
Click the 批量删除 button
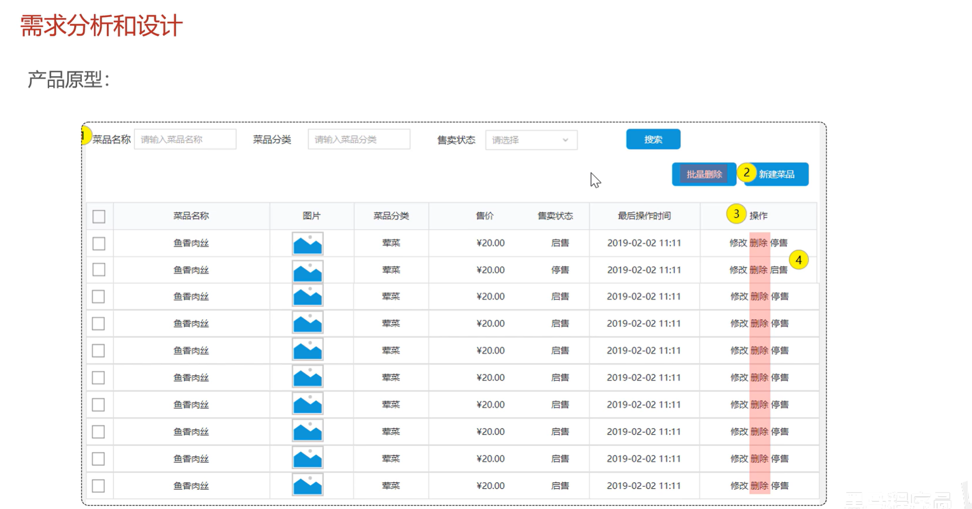pyautogui.click(x=704, y=174)
